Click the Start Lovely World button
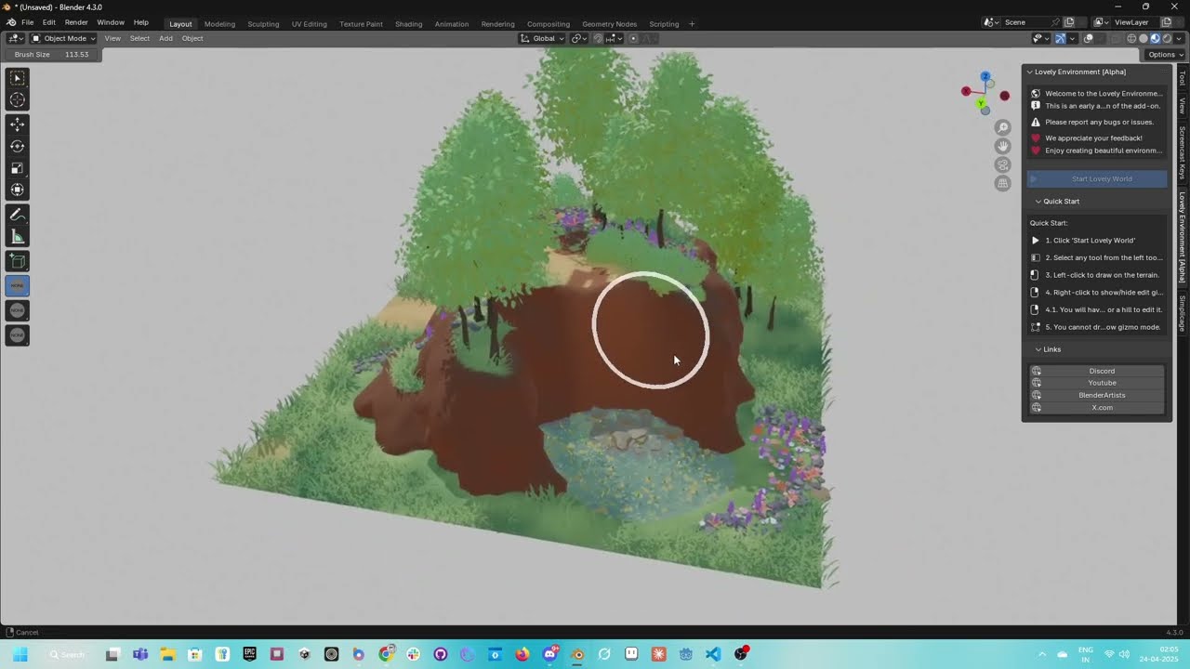Image resolution: width=1190 pixels, height=669 pixels. pos(1097,178)
